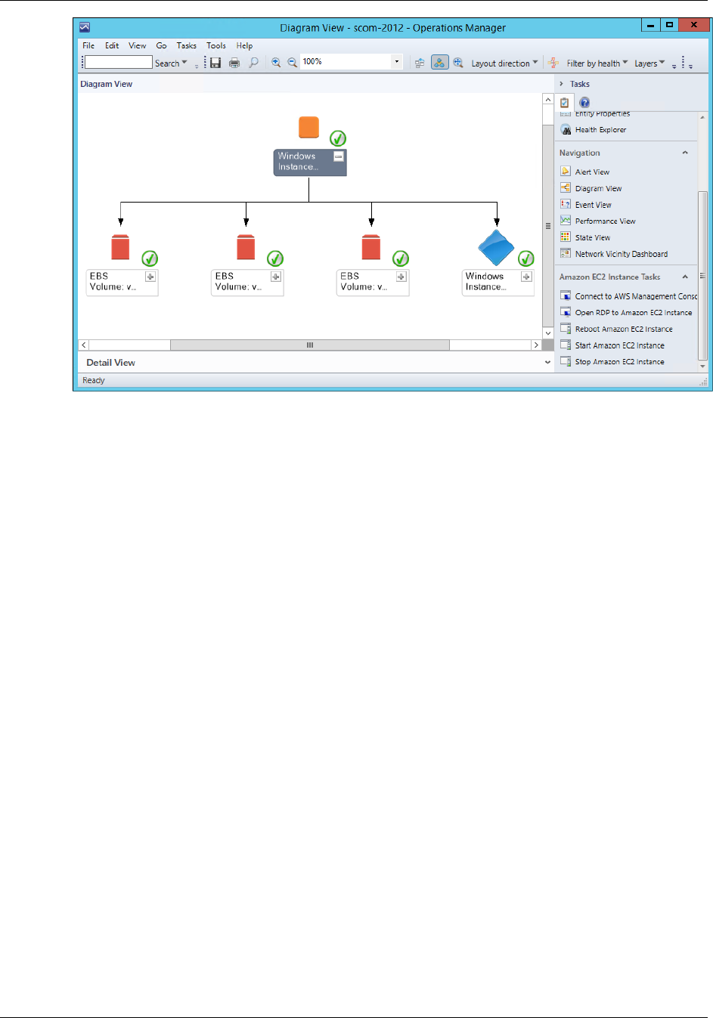Expand the EBS Volume node left of Windows Instance
The height and width of the screenshot is (1018, 713).
401,277
